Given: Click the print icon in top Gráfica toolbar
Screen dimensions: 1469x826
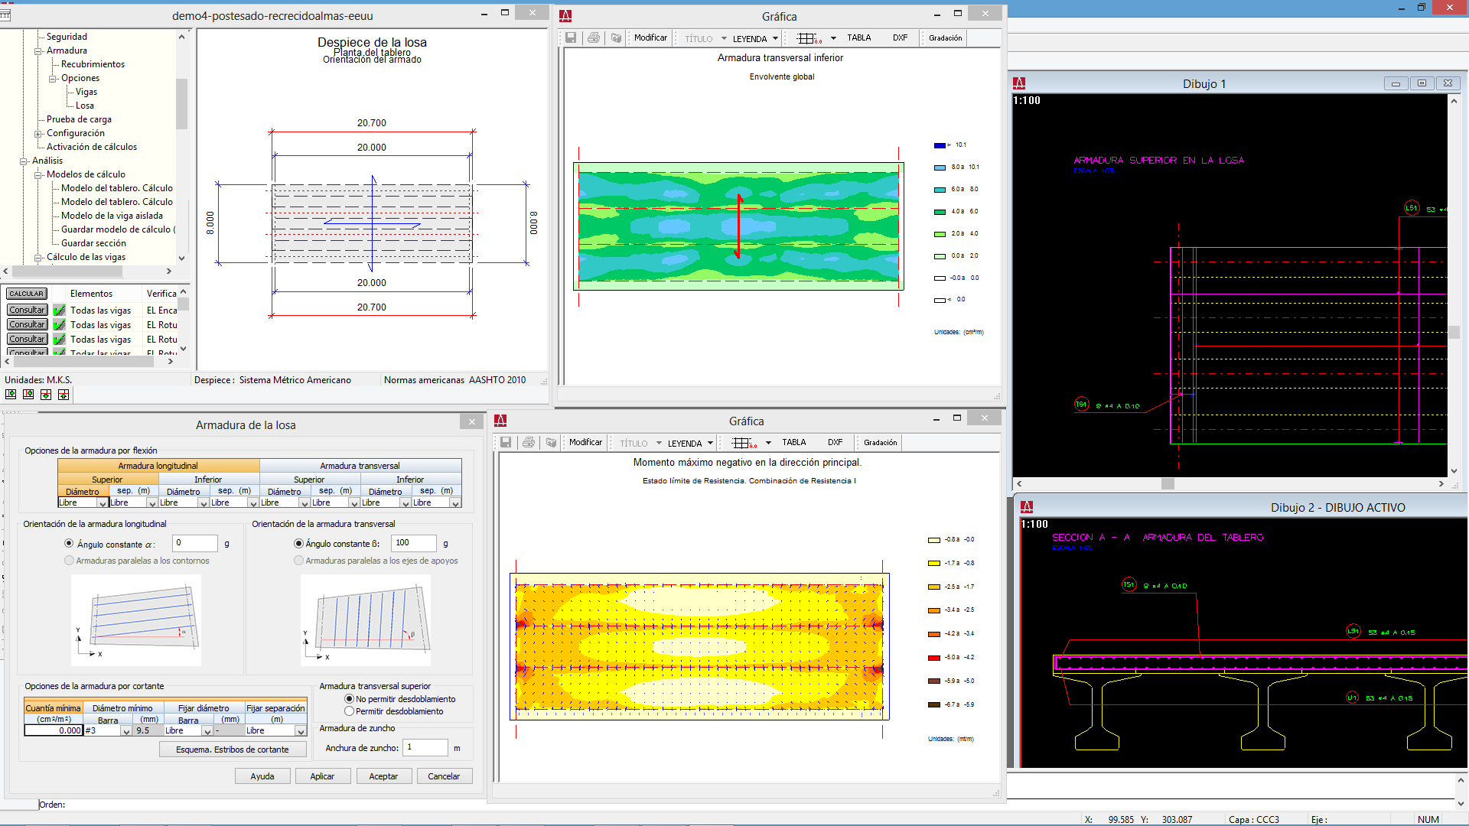Looking at the screenshot, I should point(594,38).
